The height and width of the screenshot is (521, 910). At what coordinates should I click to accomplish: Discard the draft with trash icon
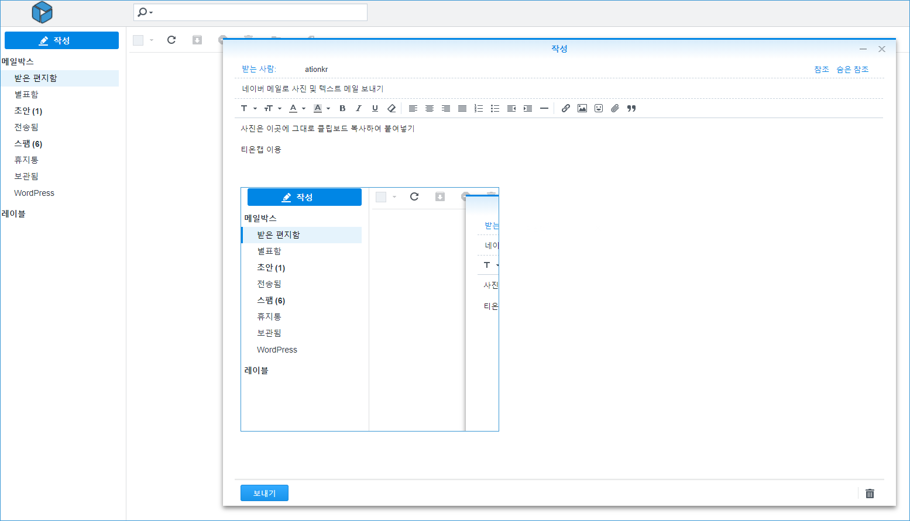(x=870, y=494)
